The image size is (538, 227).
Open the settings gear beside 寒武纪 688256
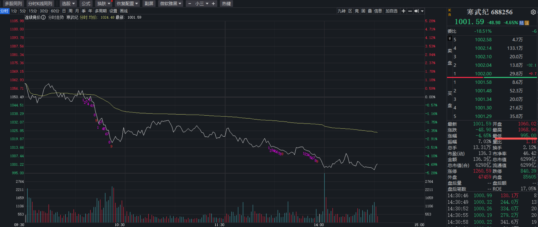(x=533, y=12)
